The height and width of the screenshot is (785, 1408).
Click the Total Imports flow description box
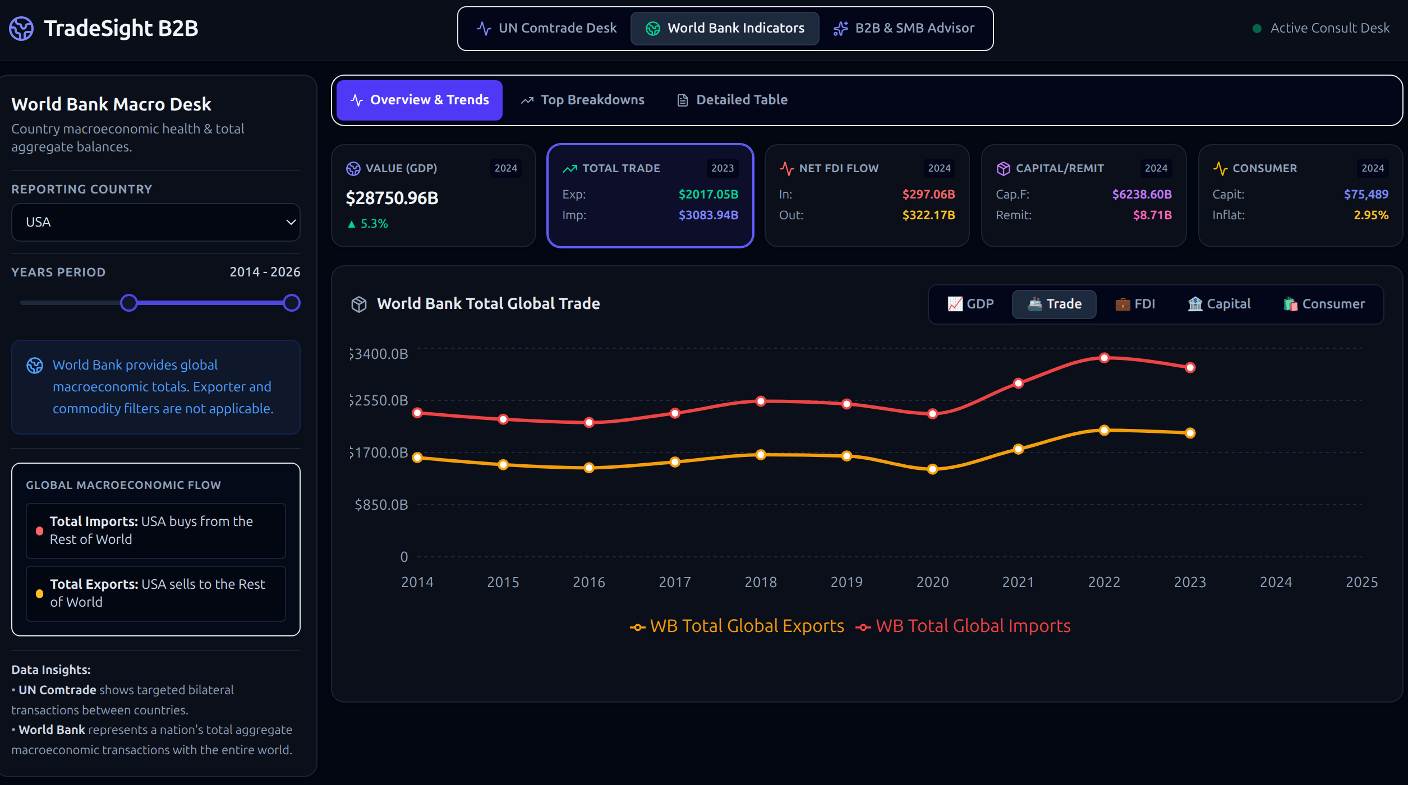pyautogui.click(x=156, y=530)
